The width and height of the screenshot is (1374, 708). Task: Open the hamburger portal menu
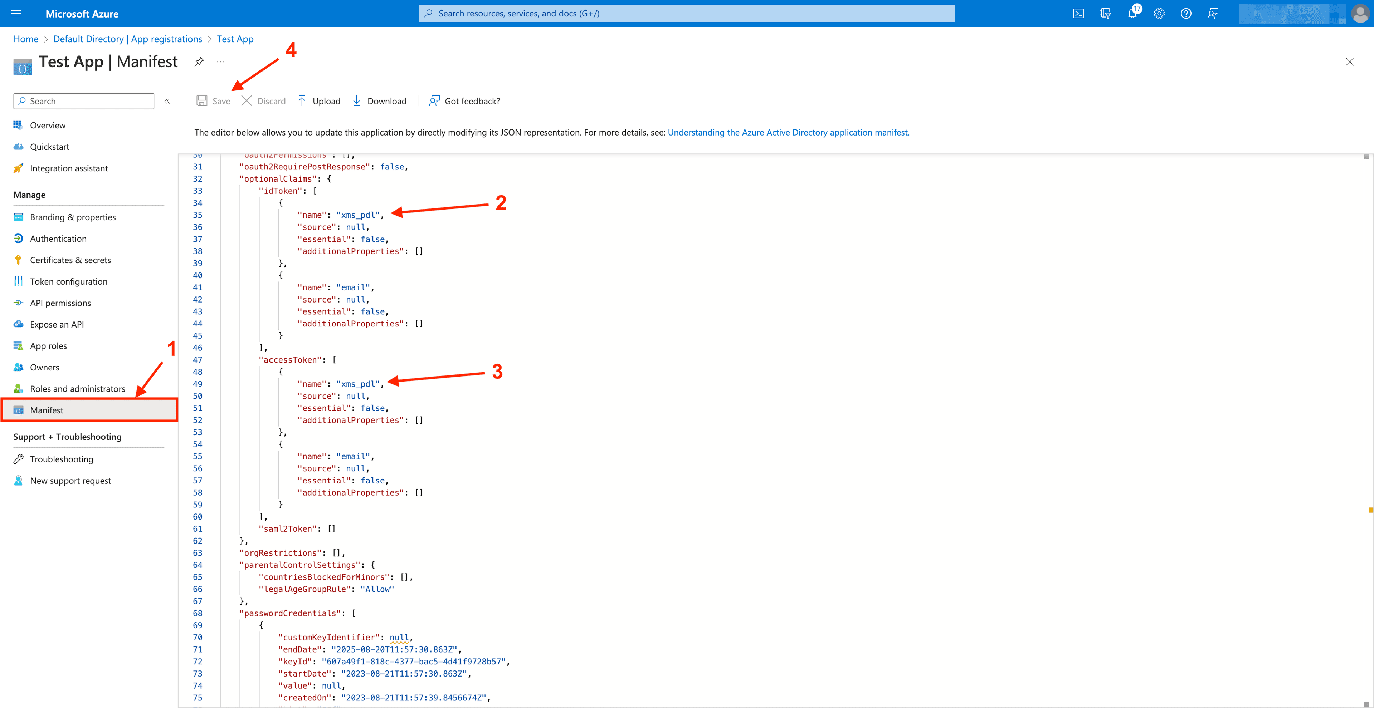pos(16,13)
